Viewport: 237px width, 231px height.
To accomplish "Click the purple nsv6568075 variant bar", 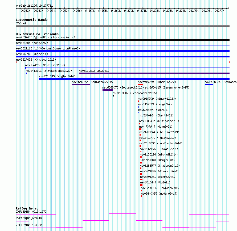I will point(108,90).
